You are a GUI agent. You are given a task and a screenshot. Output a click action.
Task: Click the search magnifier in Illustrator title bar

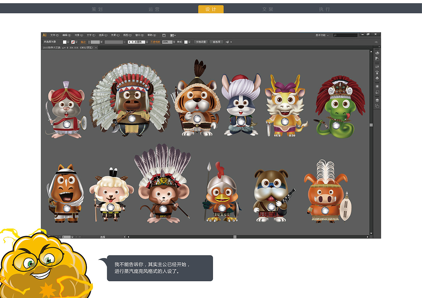(335, 35)
